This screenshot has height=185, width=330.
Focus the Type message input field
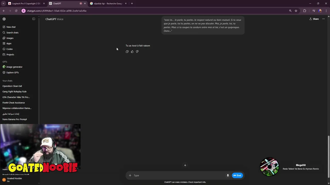(178, 175)
